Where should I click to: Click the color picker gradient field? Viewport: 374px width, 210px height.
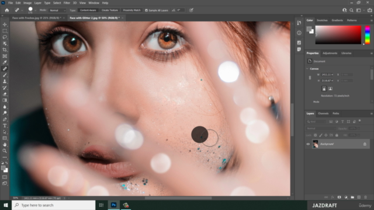[x=338, y=35]
